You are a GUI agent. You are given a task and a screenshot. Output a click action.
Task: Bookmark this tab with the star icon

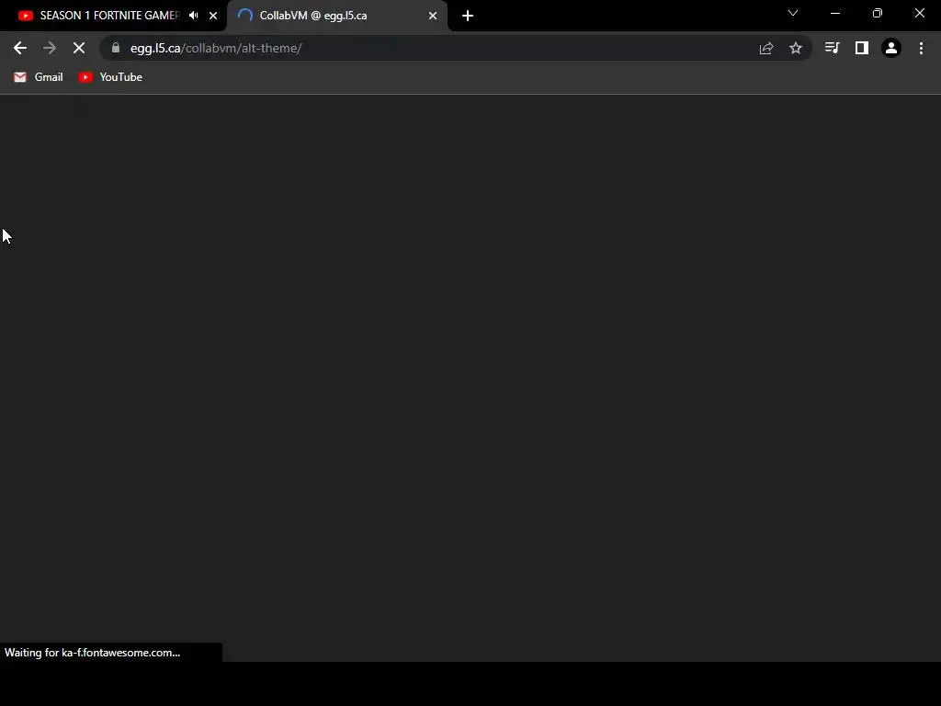796,48
